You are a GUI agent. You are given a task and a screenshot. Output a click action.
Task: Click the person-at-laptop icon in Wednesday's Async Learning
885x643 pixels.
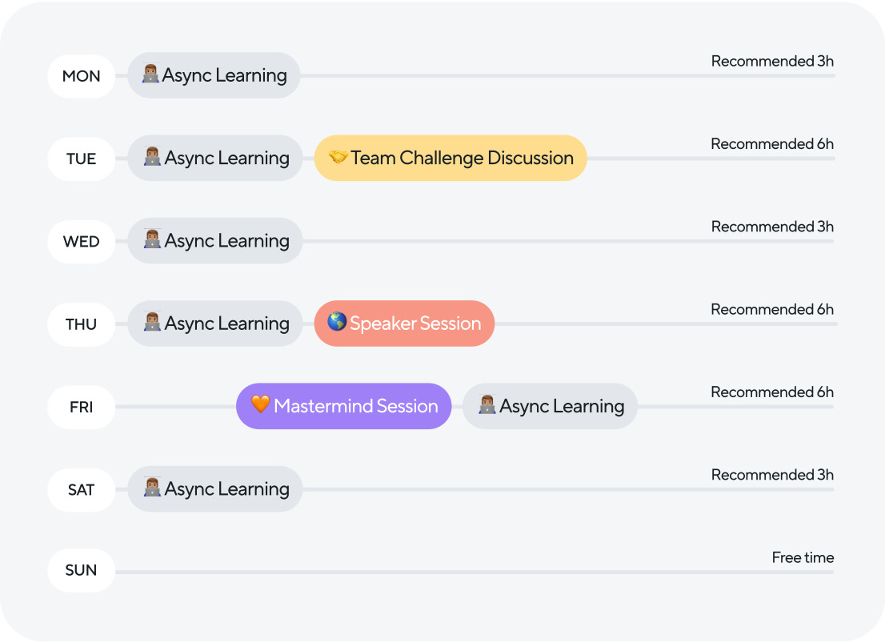[x=152, y=239]
